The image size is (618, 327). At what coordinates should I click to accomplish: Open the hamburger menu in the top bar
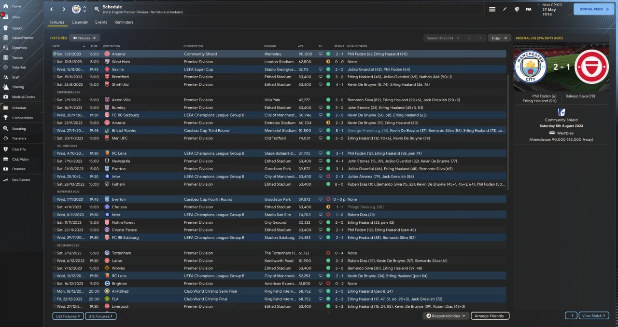[x=492, y=9]
